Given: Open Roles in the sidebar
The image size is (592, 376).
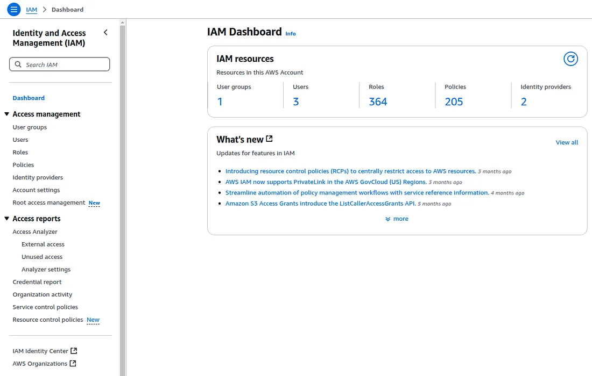Looking at the screenshot, I should click(20, 152).
